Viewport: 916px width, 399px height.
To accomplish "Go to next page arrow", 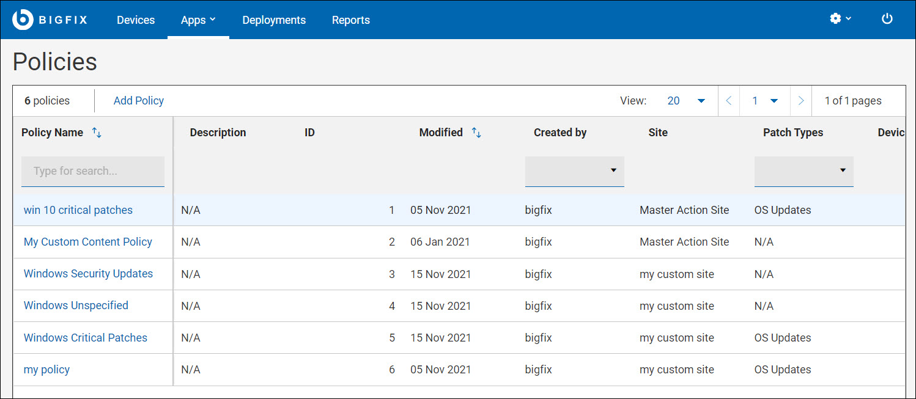I will tap(801, 101).
